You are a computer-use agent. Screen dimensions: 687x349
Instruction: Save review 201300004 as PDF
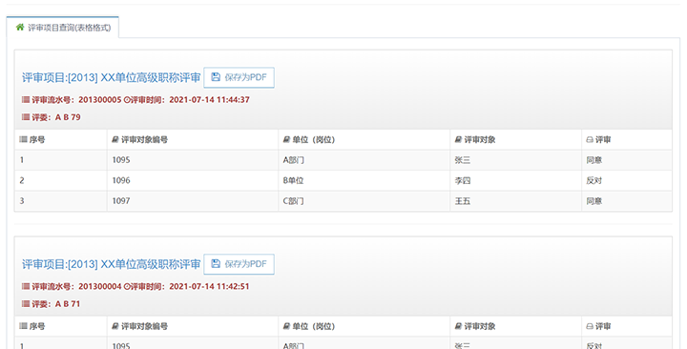(239, 264)
